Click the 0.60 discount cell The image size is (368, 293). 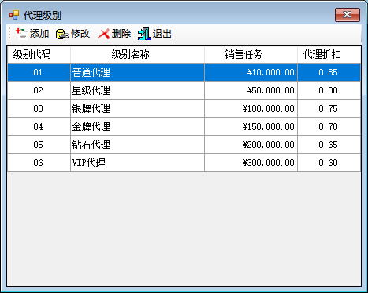[329, 163]
